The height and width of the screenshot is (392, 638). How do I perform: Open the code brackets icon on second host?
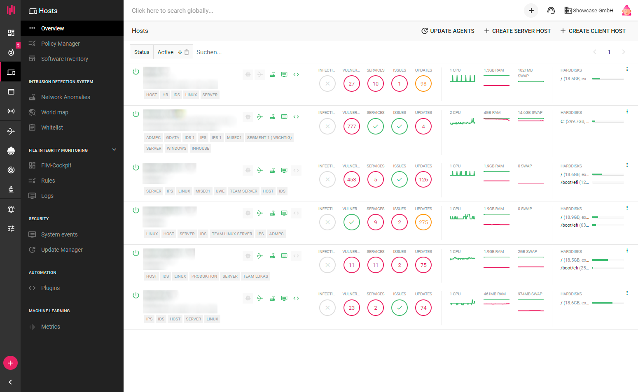[296, 117]
